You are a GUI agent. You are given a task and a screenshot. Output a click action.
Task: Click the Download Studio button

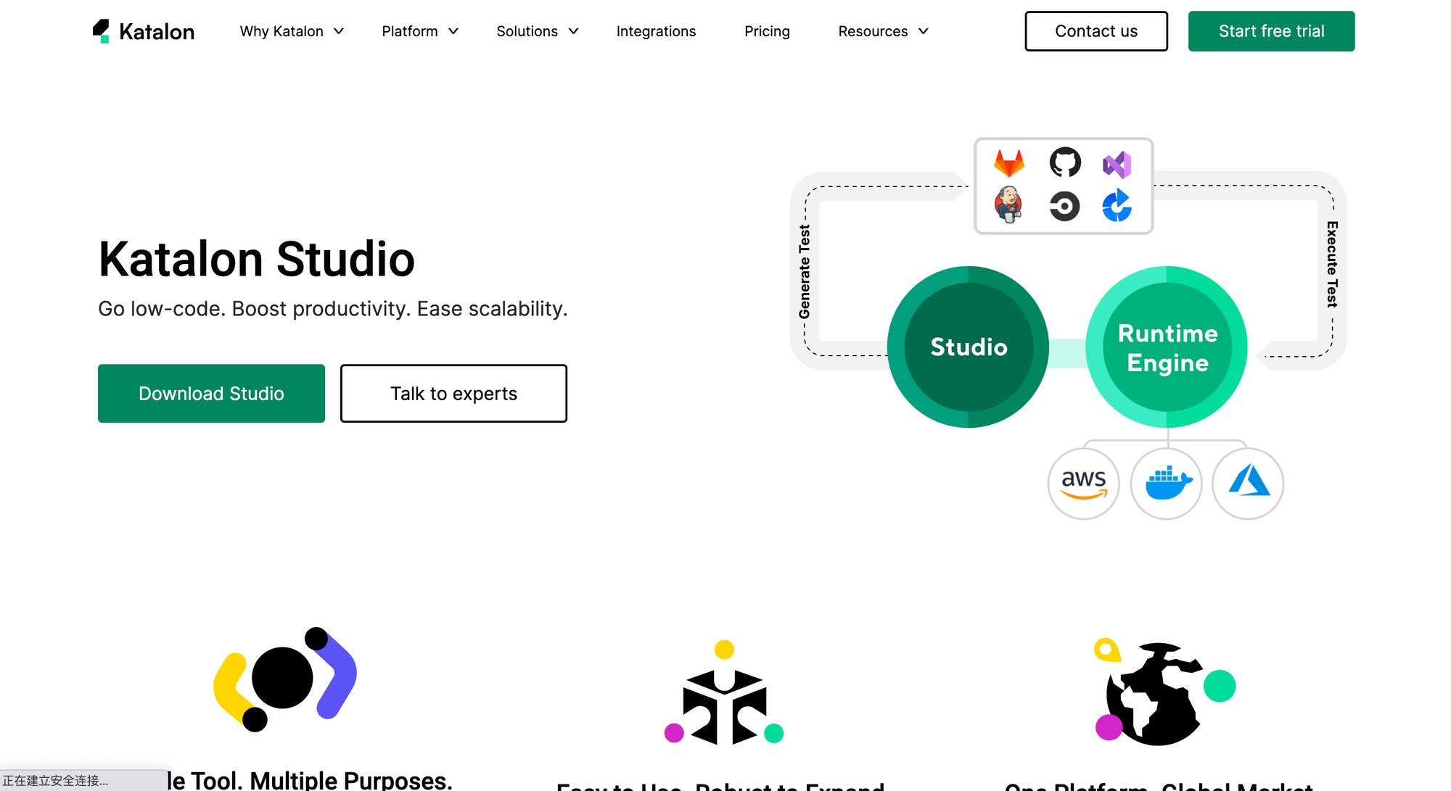pyautogui.click(x=211, y=394)
